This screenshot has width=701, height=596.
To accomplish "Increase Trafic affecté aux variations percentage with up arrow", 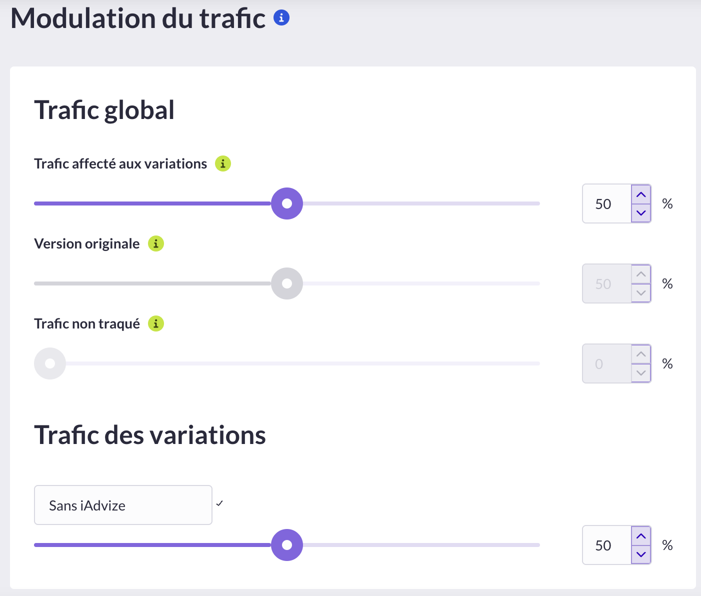I will click(641, 194).
